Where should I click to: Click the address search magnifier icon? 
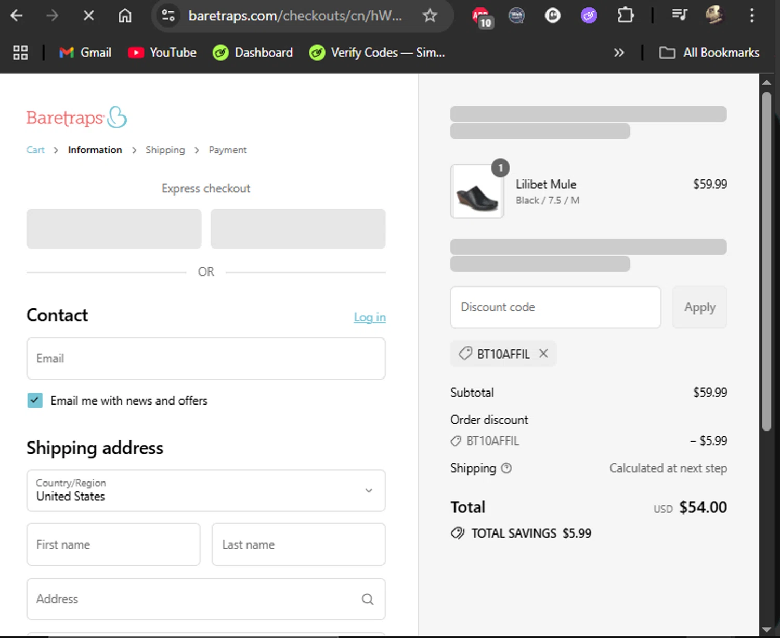click(x=368, y=599)
